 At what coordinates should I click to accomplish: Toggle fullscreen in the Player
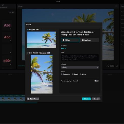pyautogui.click(x=117, y=66)
